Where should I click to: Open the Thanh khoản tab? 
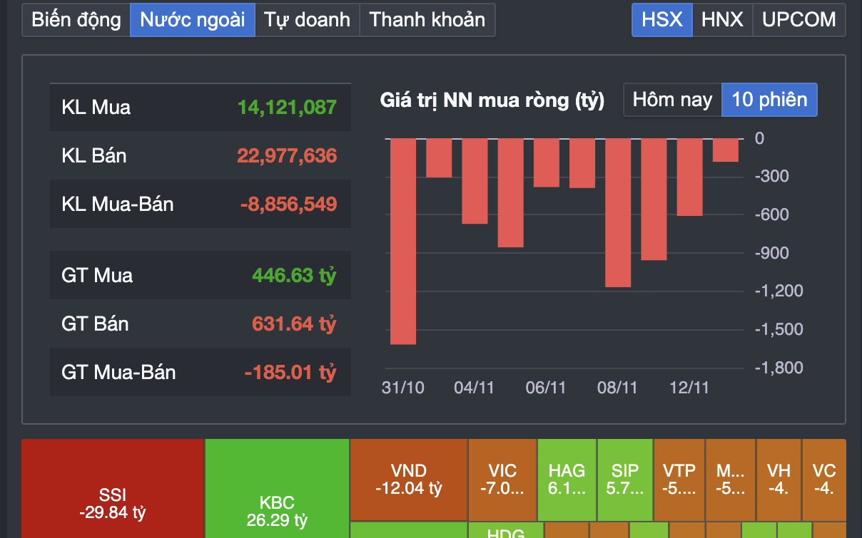(x=427, y=19)
